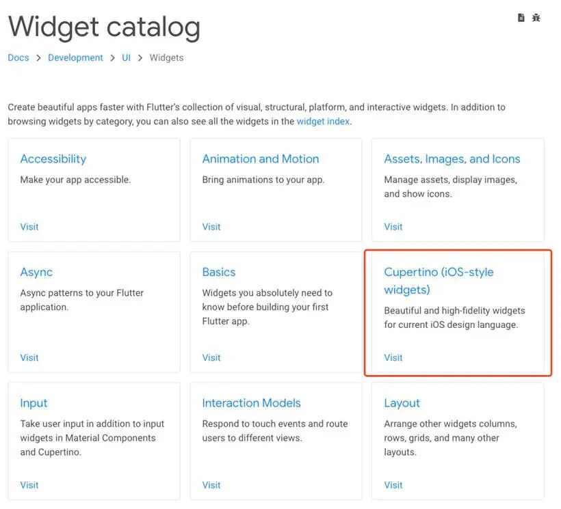Visit the Cupertino widgets page

click(x=393, y=357)
